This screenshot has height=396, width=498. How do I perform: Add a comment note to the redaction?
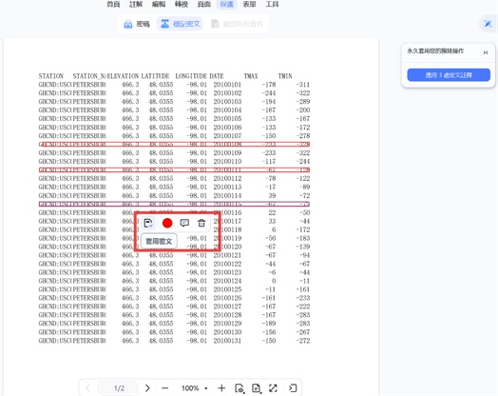pos(184,223)
